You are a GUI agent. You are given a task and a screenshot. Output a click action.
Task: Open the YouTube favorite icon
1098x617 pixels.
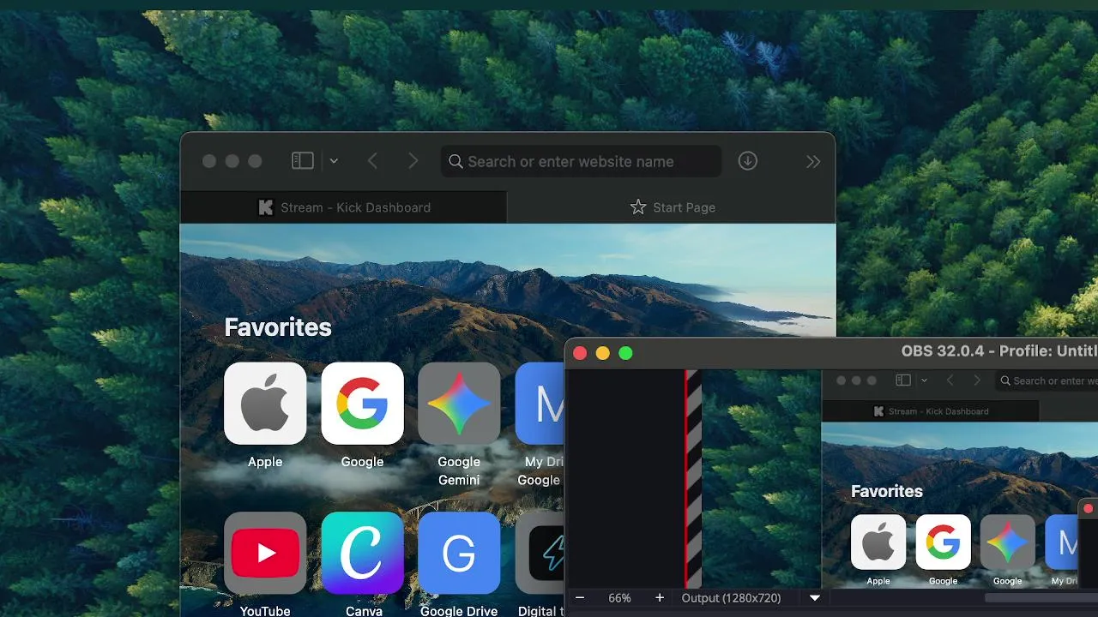click(x=265, y=553)
